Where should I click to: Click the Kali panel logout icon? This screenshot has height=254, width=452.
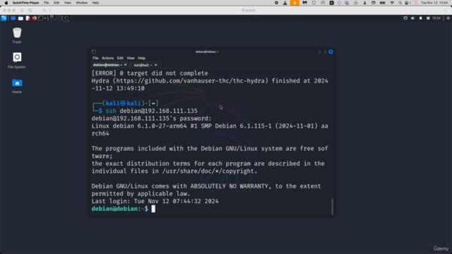448,18
